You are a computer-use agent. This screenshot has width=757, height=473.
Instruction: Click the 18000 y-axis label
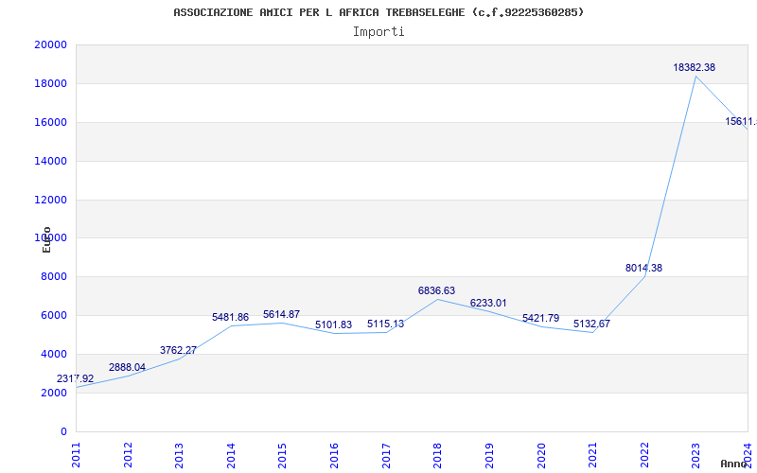[x=51, y=84]
